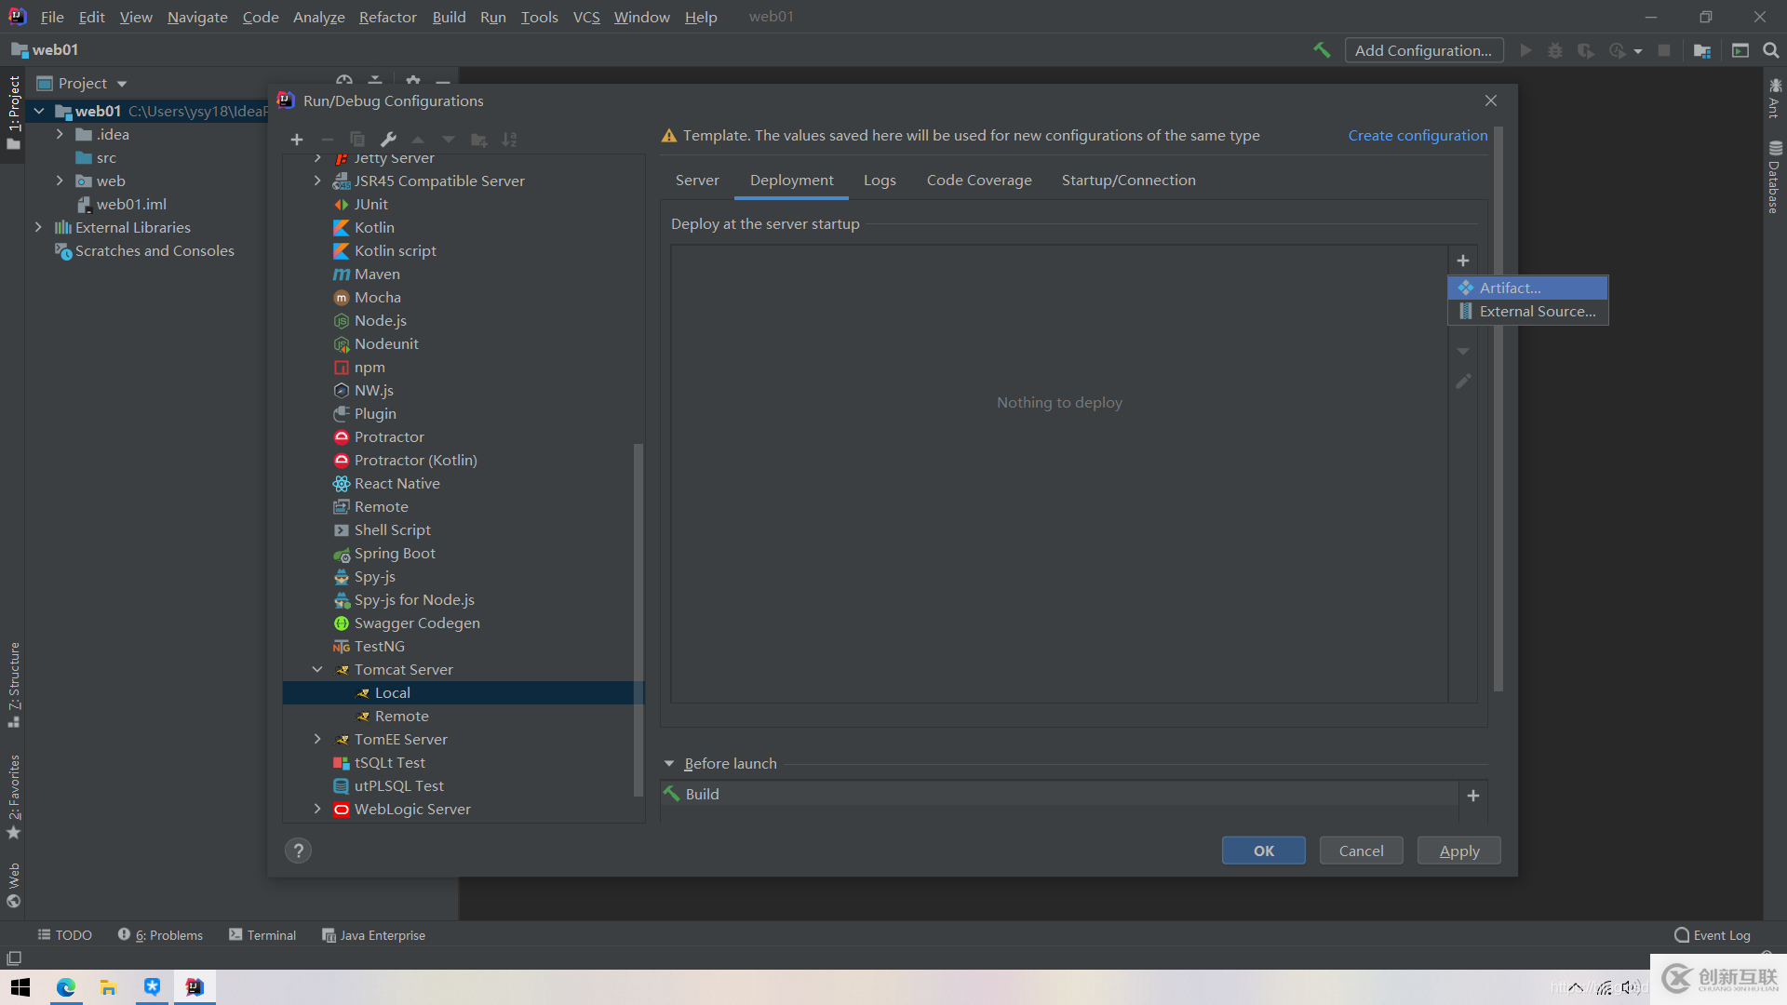Select the Spring Boot template
Image resolution: width=1787 pixels, height=1005 pixels.
pyautogui.click(x=394, y=553)
